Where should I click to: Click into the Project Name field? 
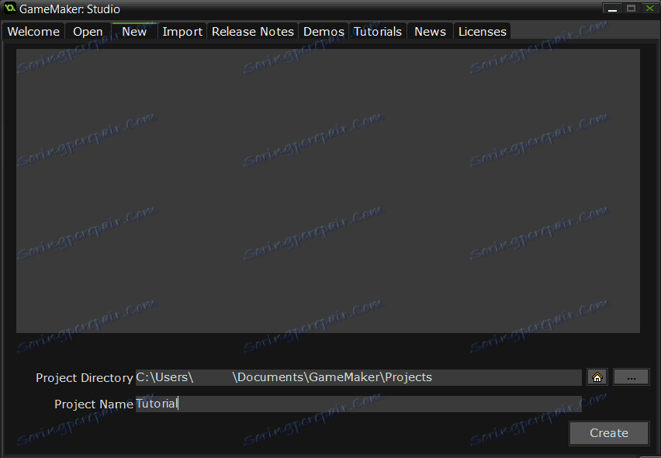point(358,404)
